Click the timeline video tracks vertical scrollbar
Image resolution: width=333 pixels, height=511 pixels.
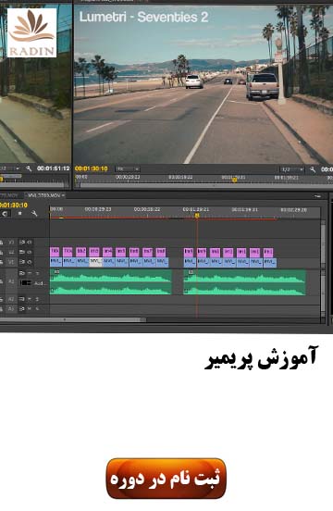[x=323, y=244]
